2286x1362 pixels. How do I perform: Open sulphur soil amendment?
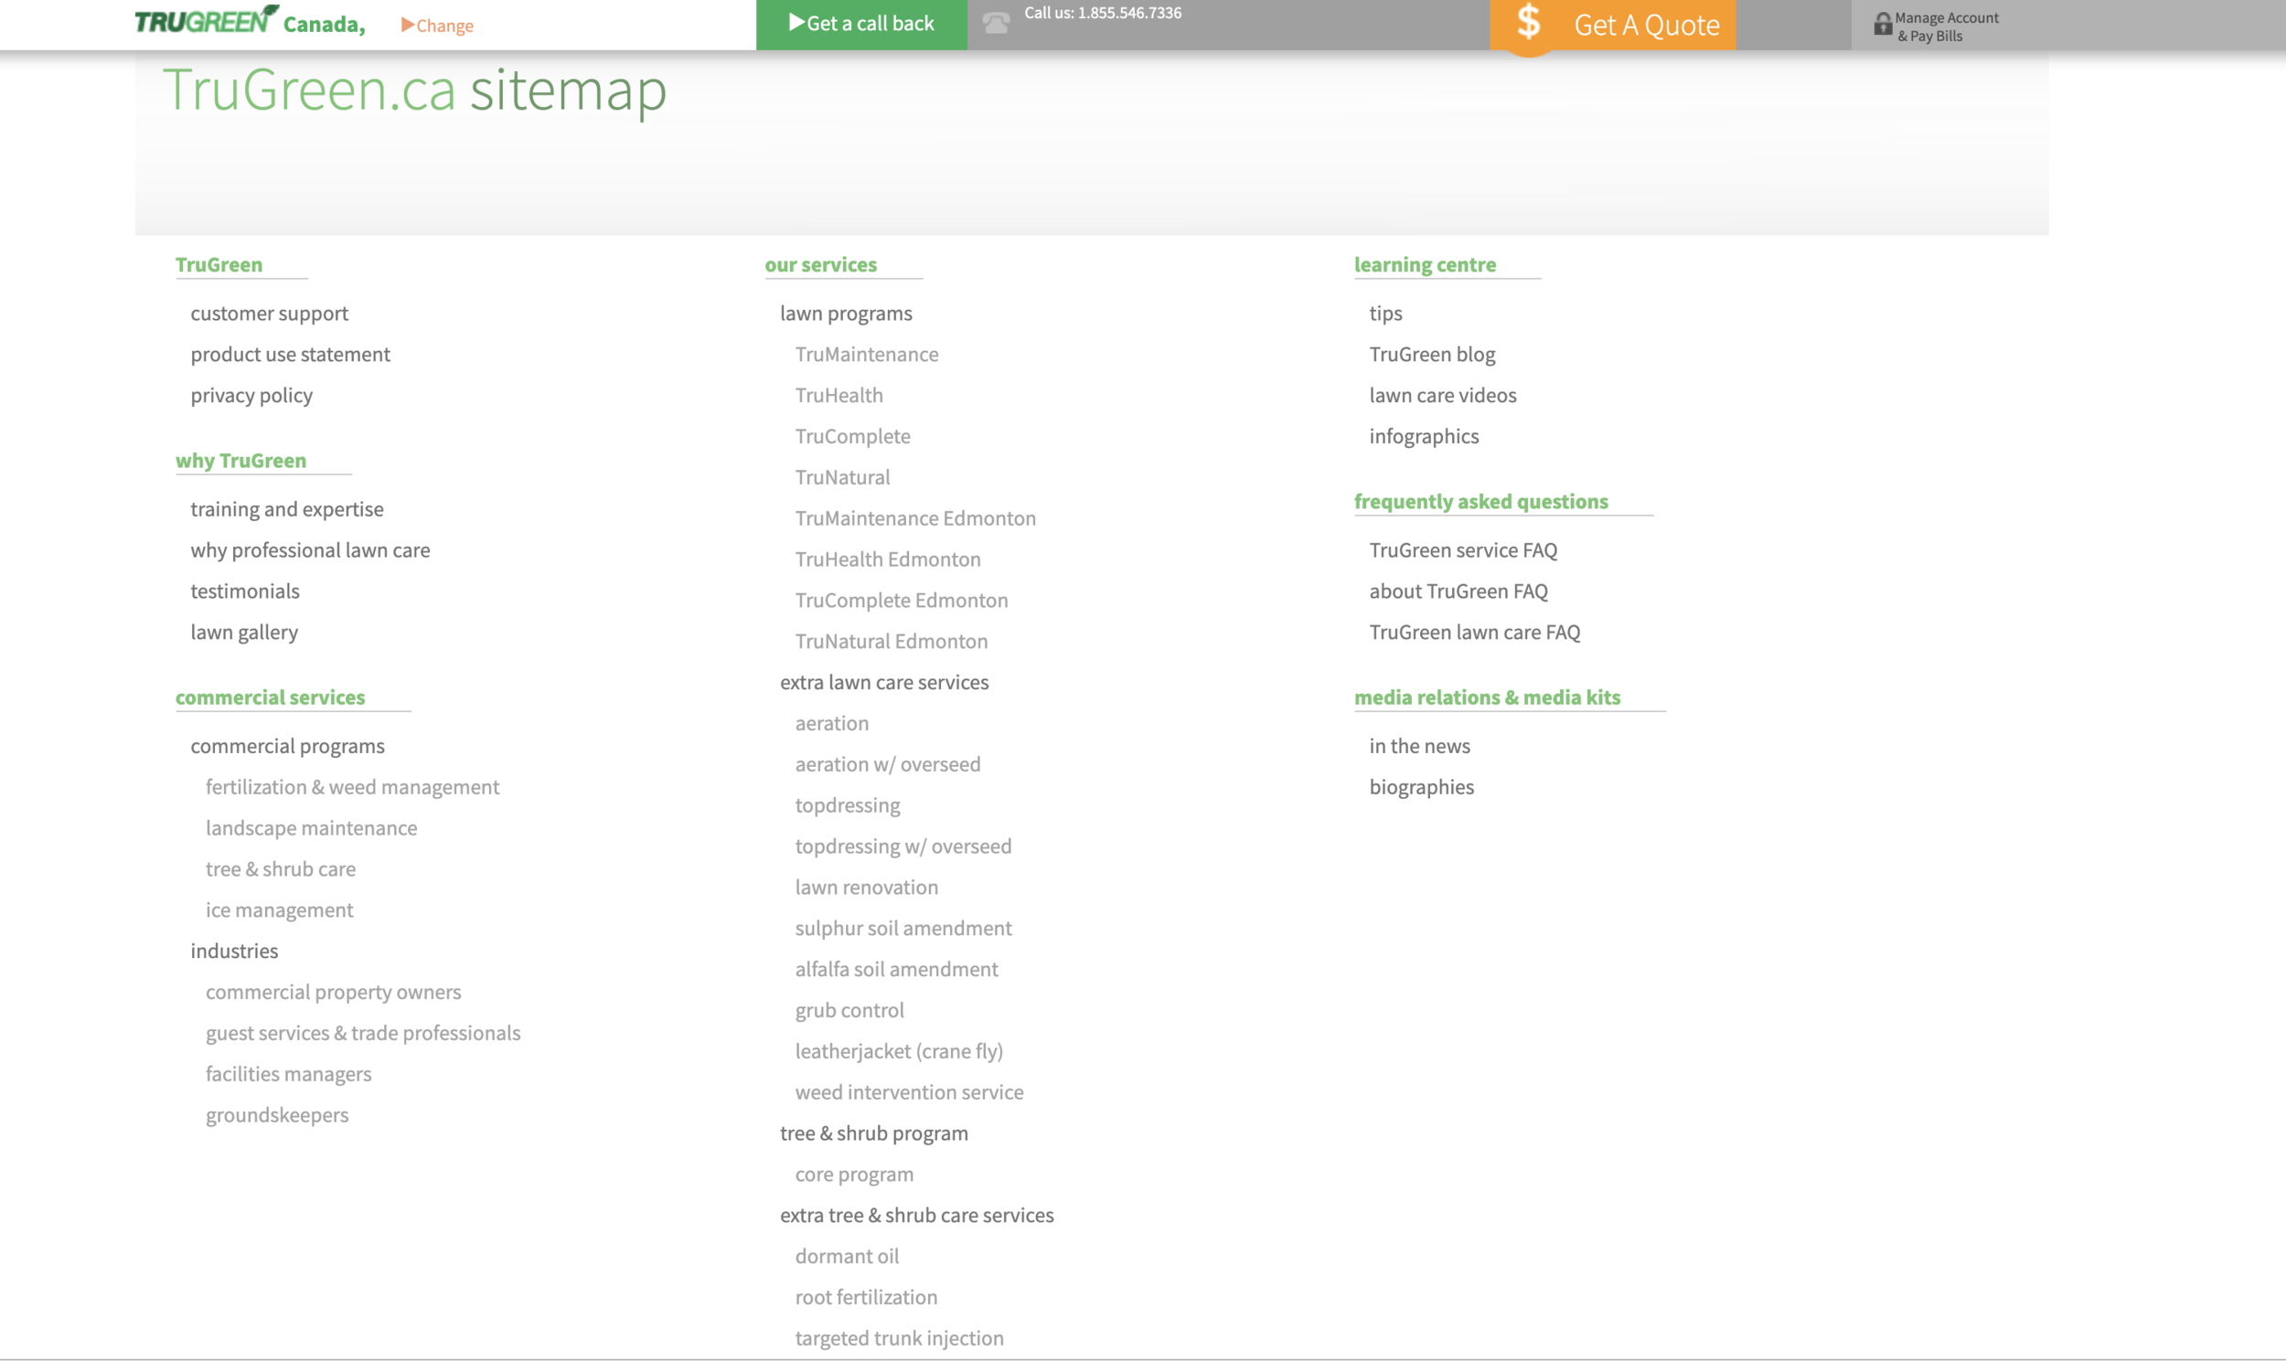click(x=903, y=929)
